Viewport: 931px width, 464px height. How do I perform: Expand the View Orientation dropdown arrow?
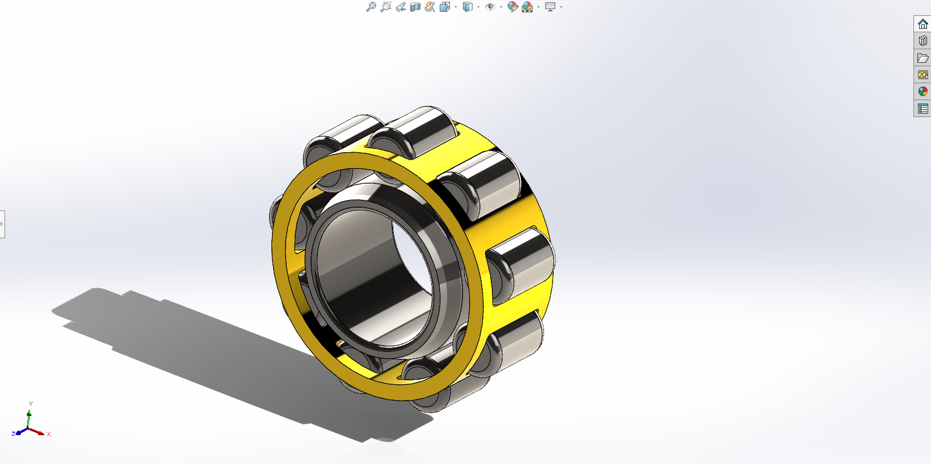point(456,7)
